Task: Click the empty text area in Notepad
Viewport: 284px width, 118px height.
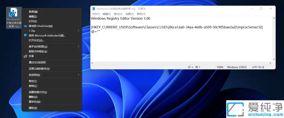Action: point(181,48)
